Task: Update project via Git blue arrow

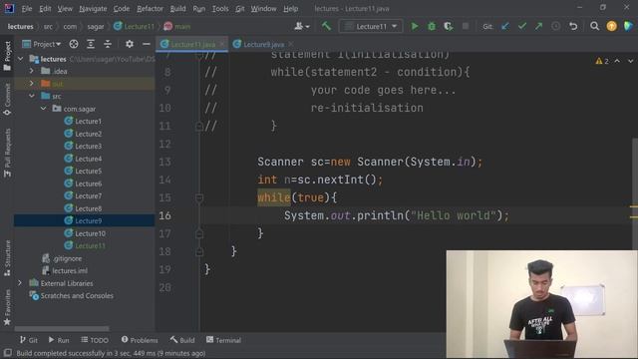Action: tap(505, 27)
